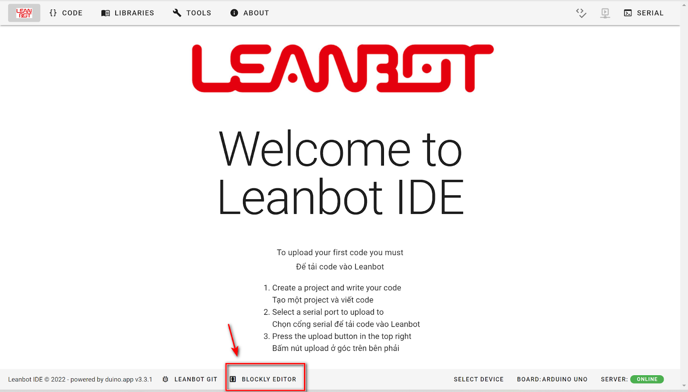Click the Server Online status badge
This screenshot has height=392, width=688.
(x=647, y=379)
